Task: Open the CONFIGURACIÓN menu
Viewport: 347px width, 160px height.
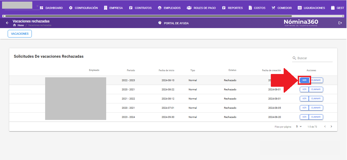Action: click(83, 8)
